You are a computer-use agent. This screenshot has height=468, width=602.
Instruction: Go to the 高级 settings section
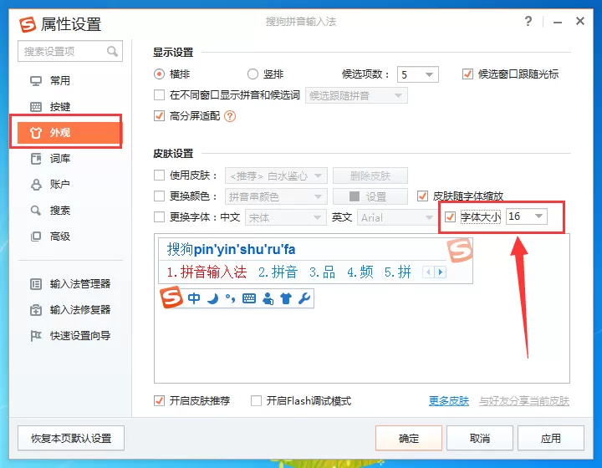(70, 237)
